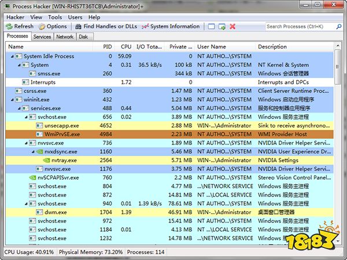This screenshot has height=260, width=347.
Task: Collapse the services.exe tree node
Action: point(19,108)
